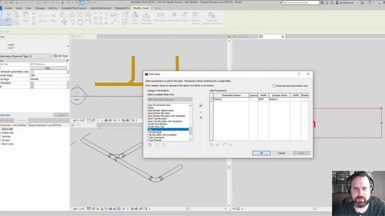Select the Move tool in the ribbon

point(64,22)
